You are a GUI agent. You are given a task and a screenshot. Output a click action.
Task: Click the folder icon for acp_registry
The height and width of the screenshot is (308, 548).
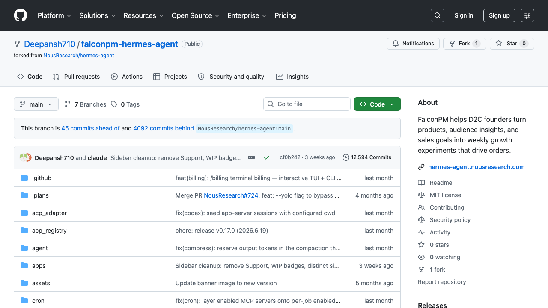pyautogui.click(x=24, y=231)
